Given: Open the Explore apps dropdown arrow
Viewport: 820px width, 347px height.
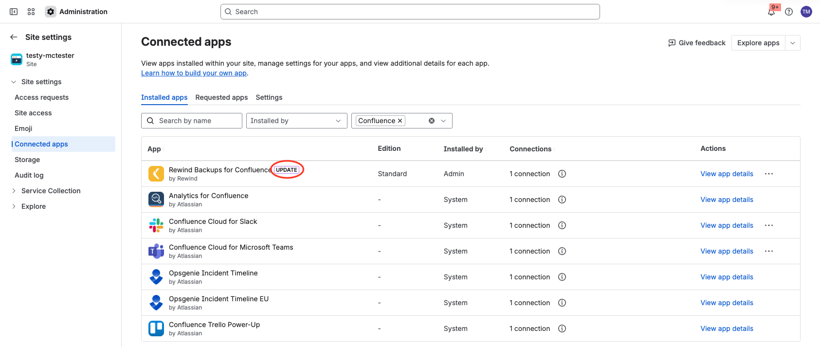Looking at the screenshot, I should pyautogui.click(x=793, y=43).
